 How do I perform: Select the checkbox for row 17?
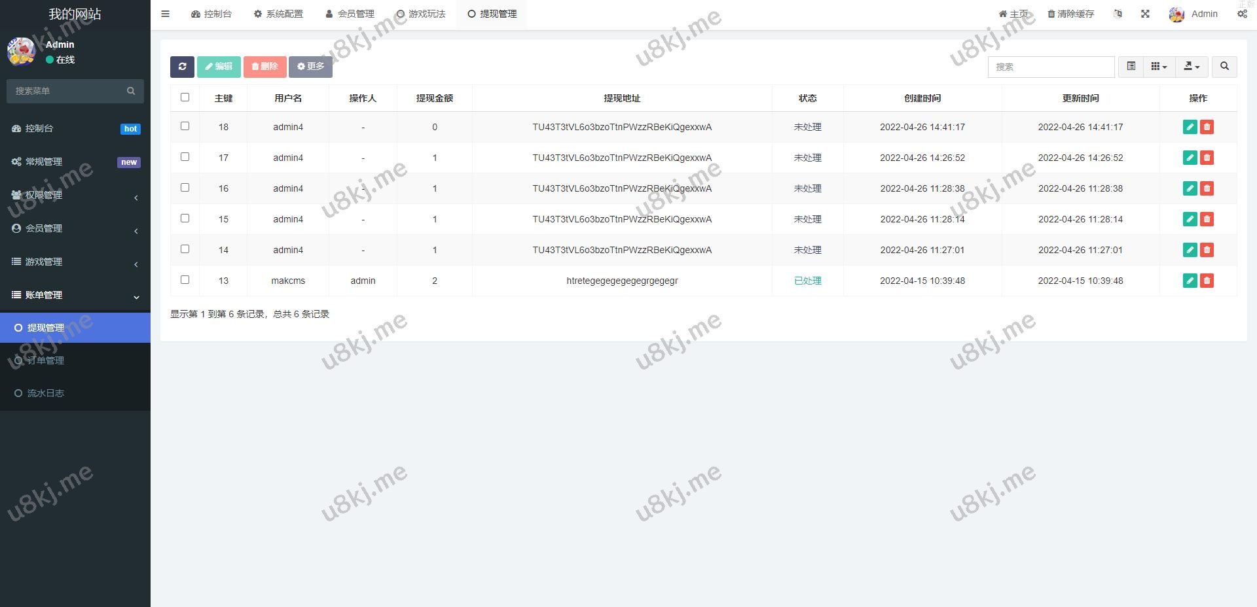(185, 157)
